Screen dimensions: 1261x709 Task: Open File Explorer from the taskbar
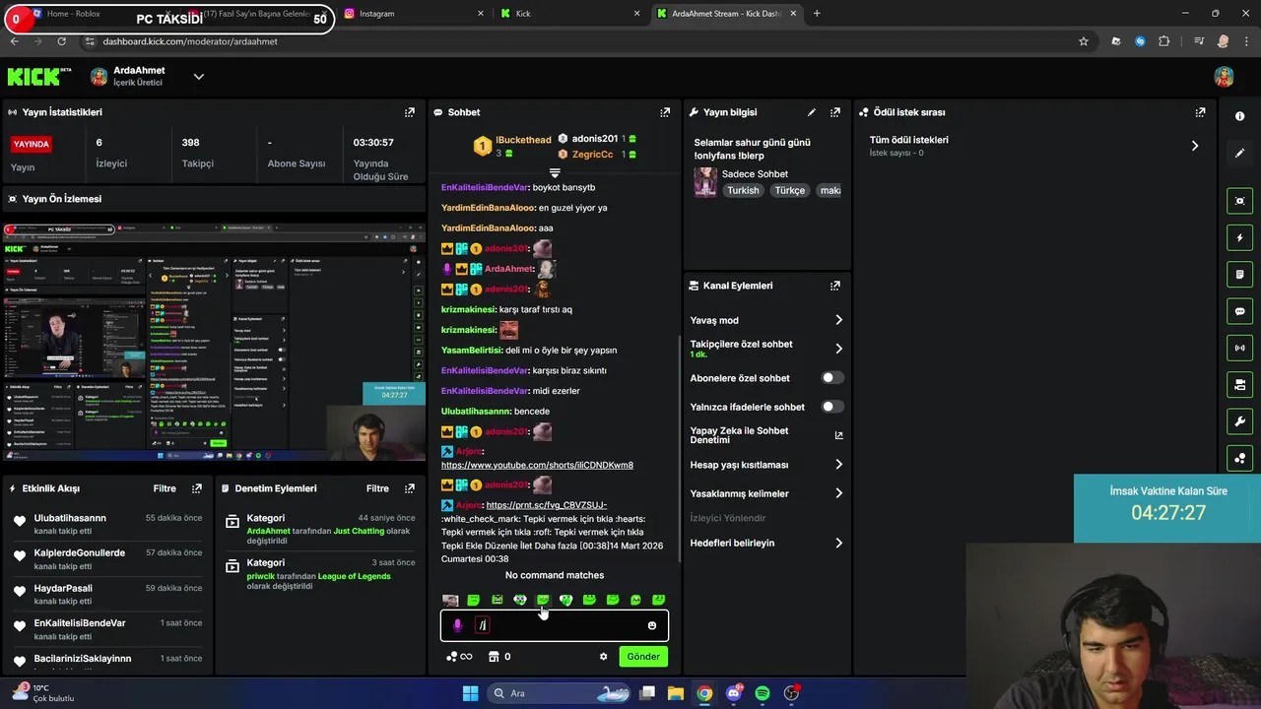pyautogui.click(x=676, y=693)
